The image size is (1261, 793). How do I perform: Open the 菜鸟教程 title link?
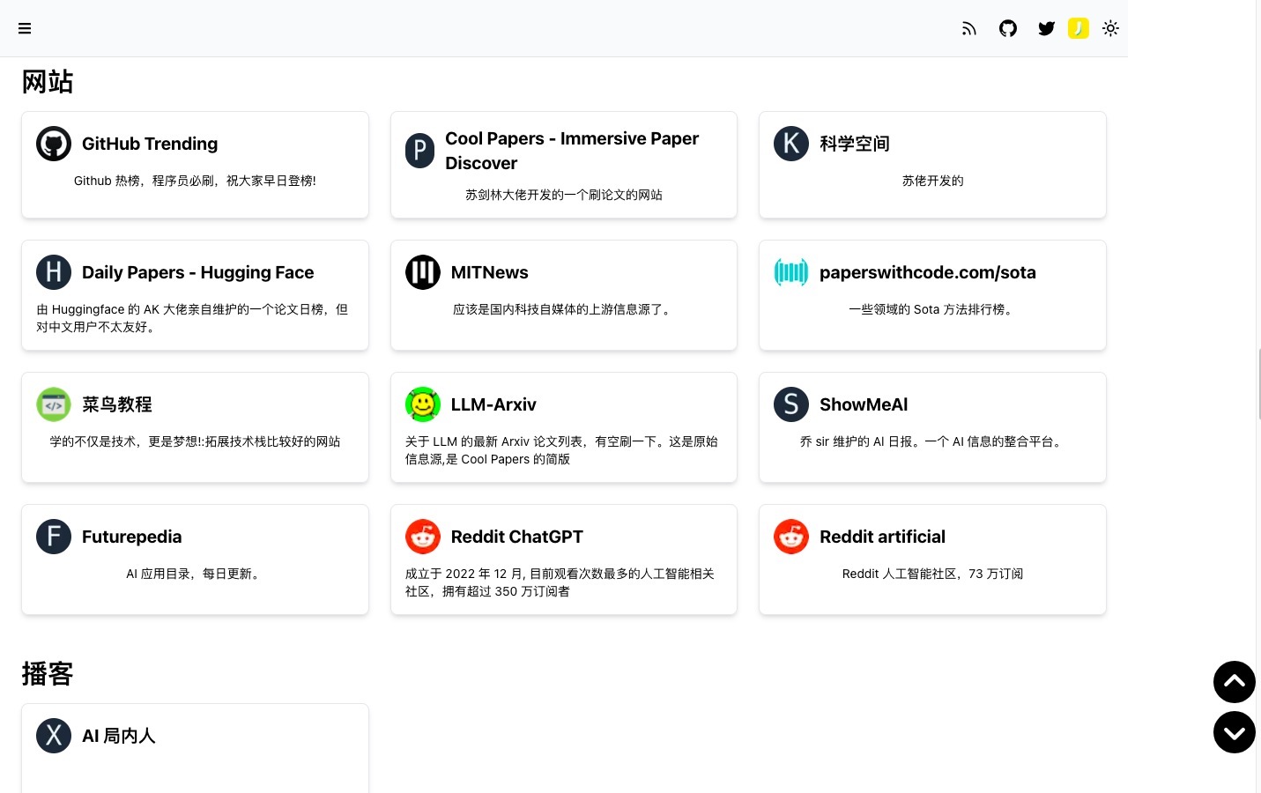(x=117, y=404)
